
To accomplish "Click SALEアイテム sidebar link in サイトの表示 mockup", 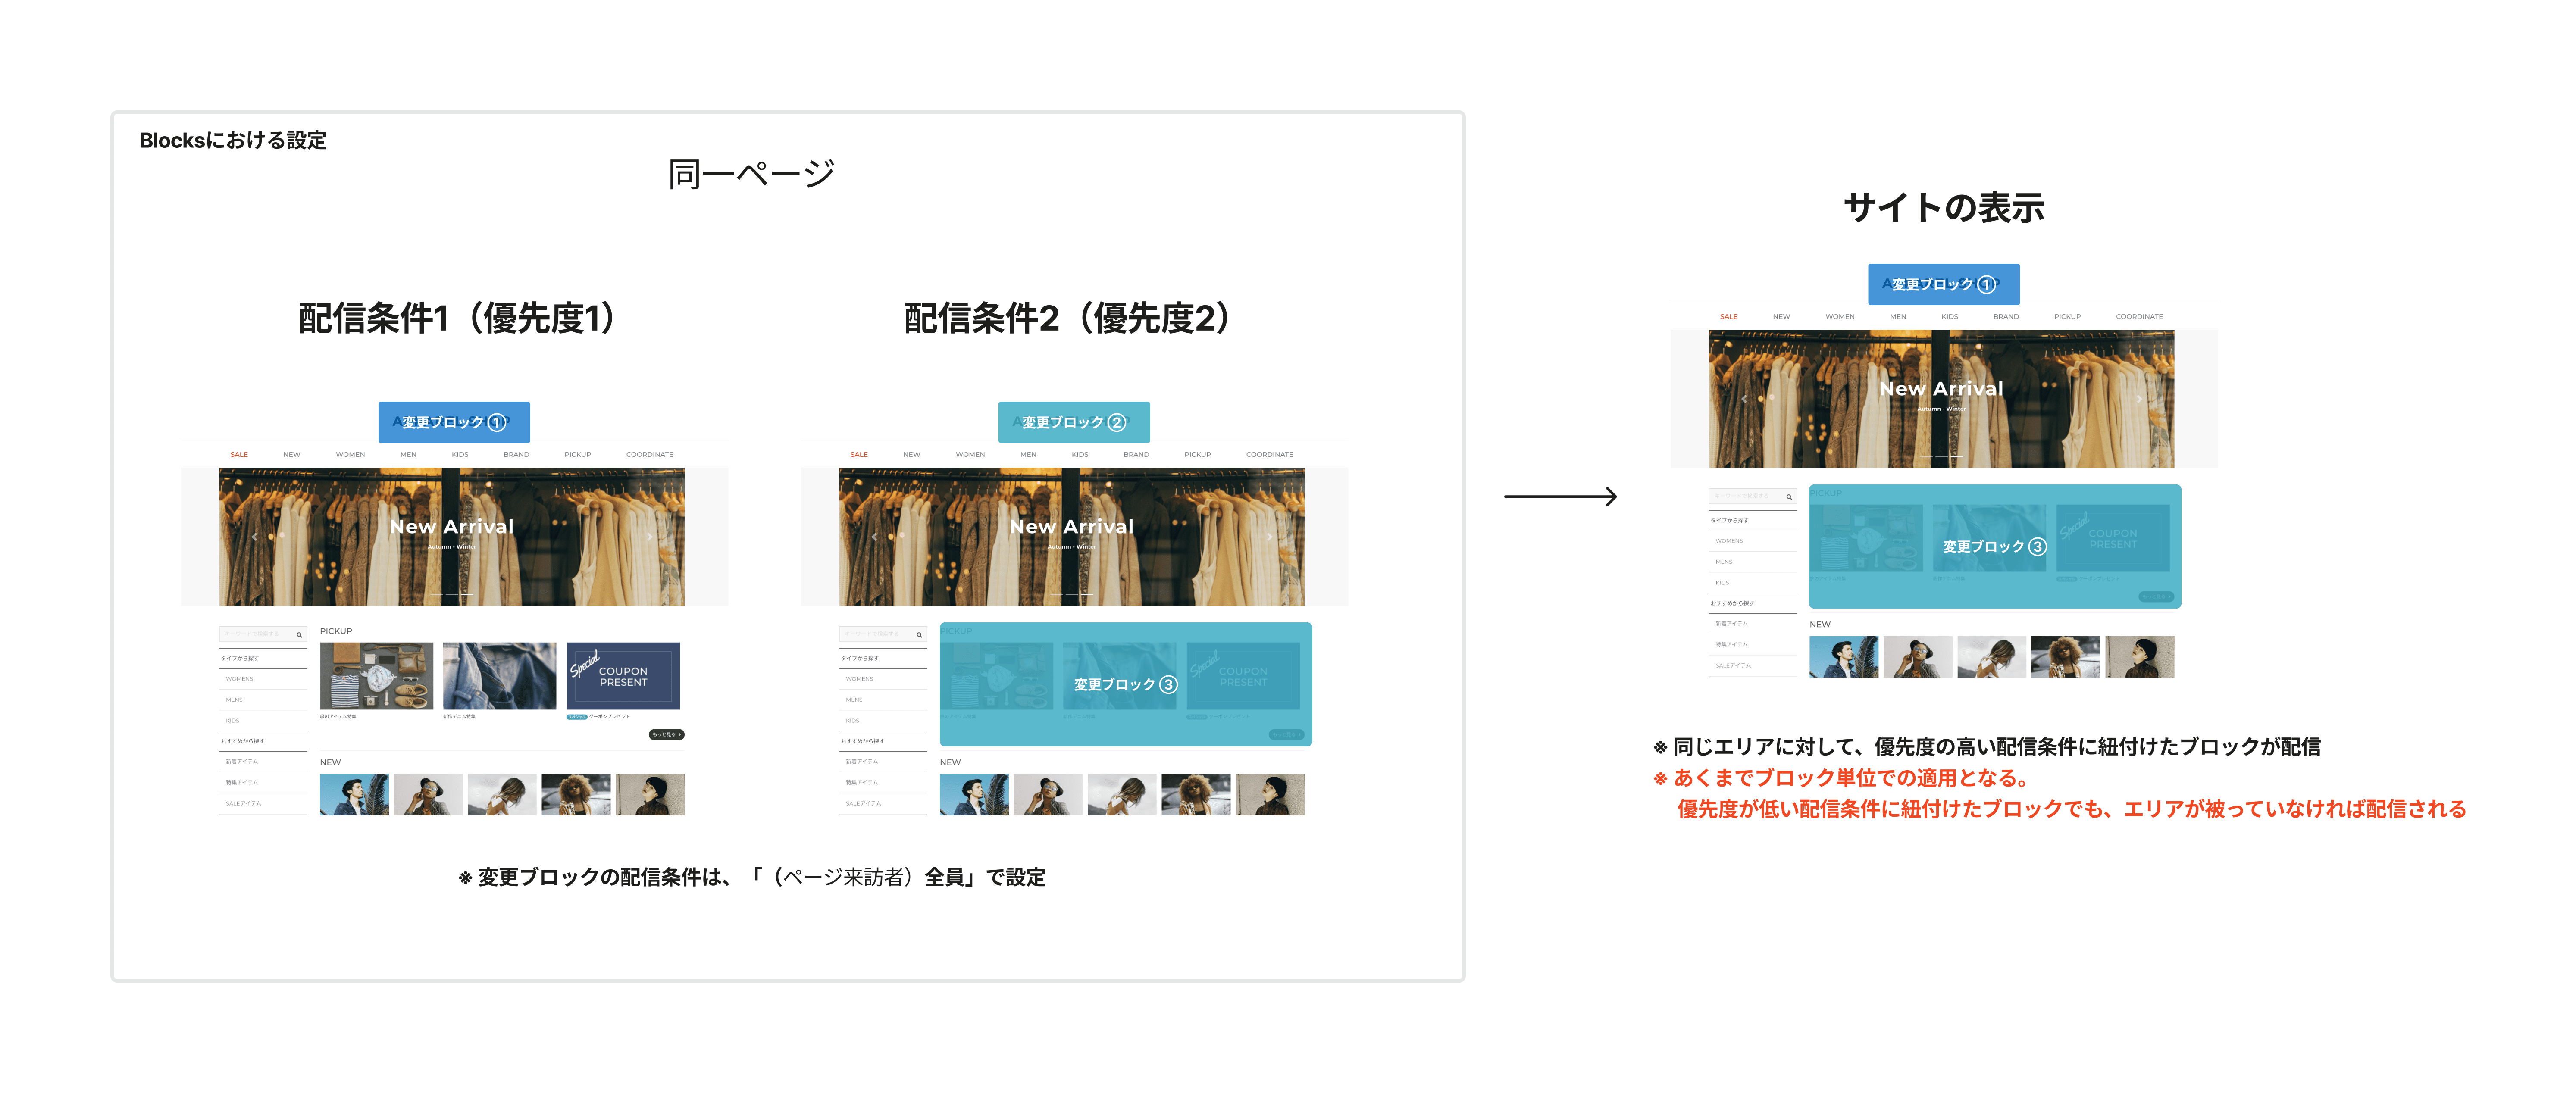I will 1734,666.
